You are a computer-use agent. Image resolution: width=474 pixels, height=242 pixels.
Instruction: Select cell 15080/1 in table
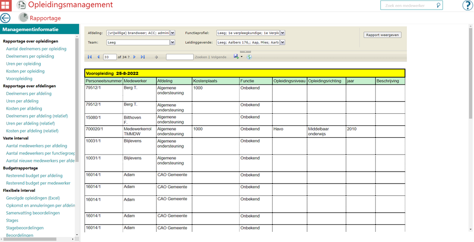click(x=104, y=120)
